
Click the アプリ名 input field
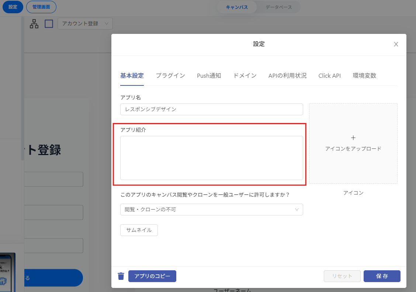point(211,109)
